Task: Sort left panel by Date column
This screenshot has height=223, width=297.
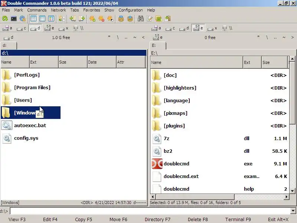Action: 102,62
